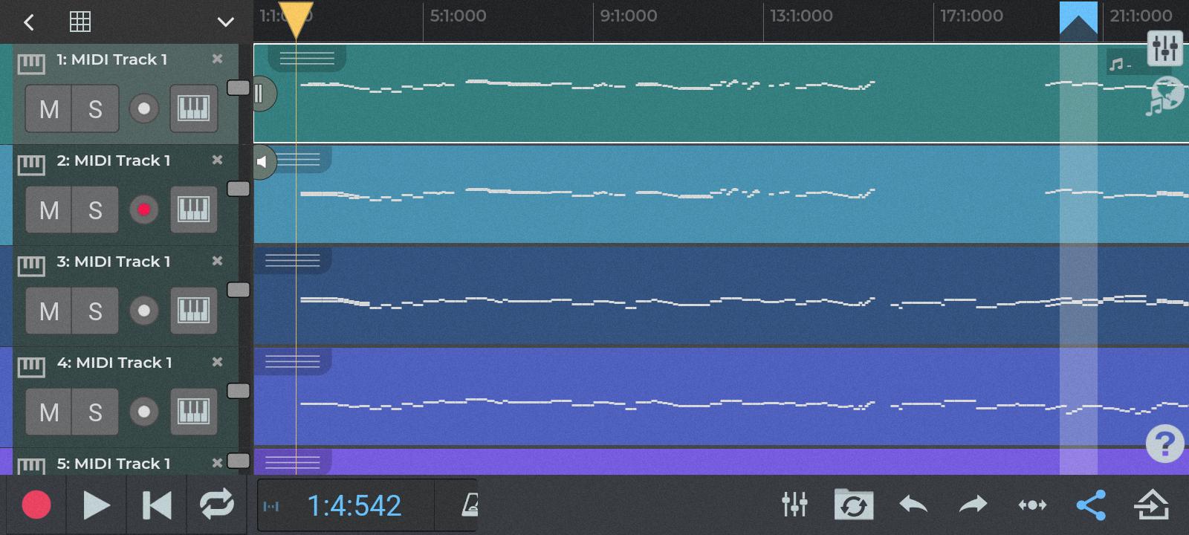Open the 1:4:542 position display
The image size is (1189, 535).
(354, 506)
